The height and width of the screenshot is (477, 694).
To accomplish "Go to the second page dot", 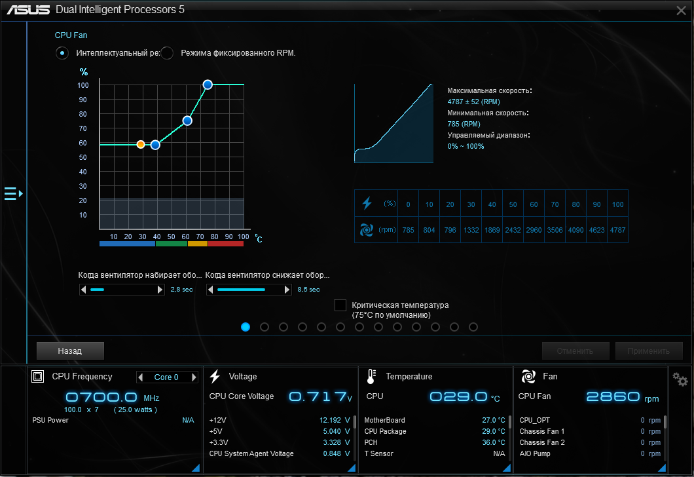I will click(265, 327).
